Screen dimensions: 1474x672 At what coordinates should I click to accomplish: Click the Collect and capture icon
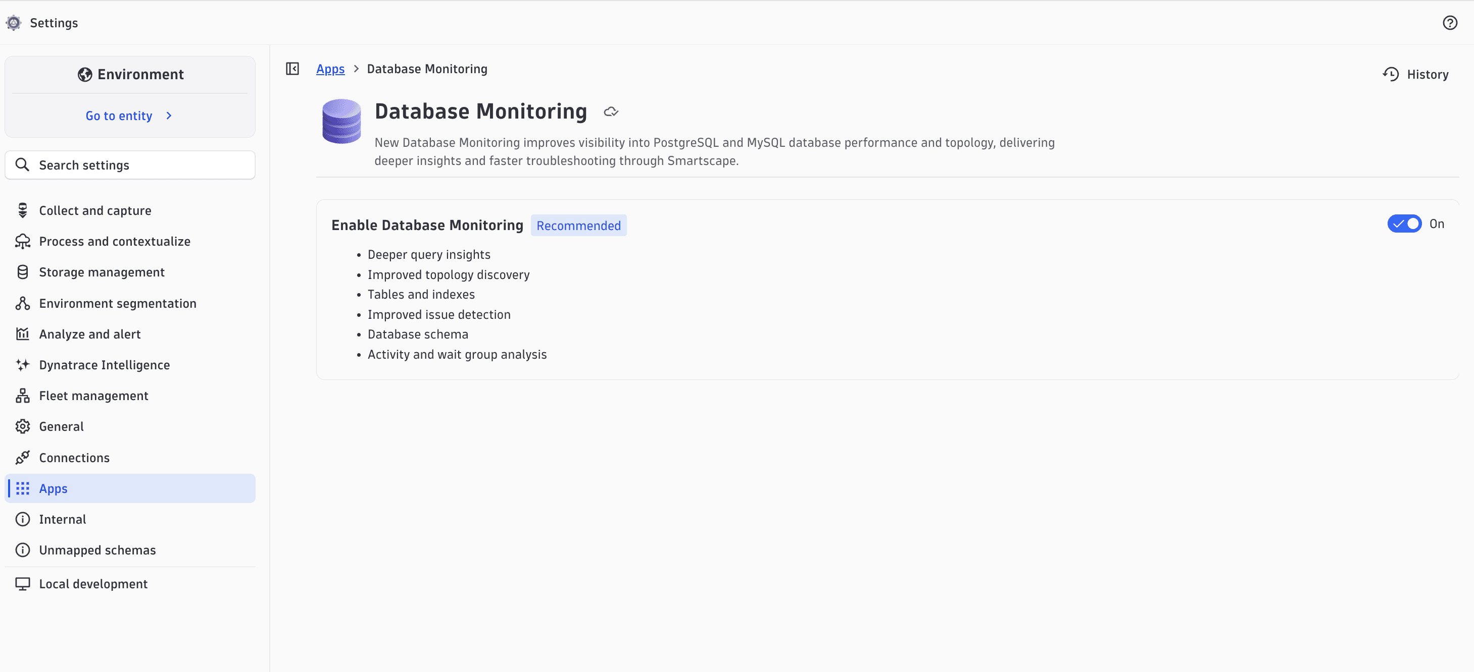click(23, 211)
